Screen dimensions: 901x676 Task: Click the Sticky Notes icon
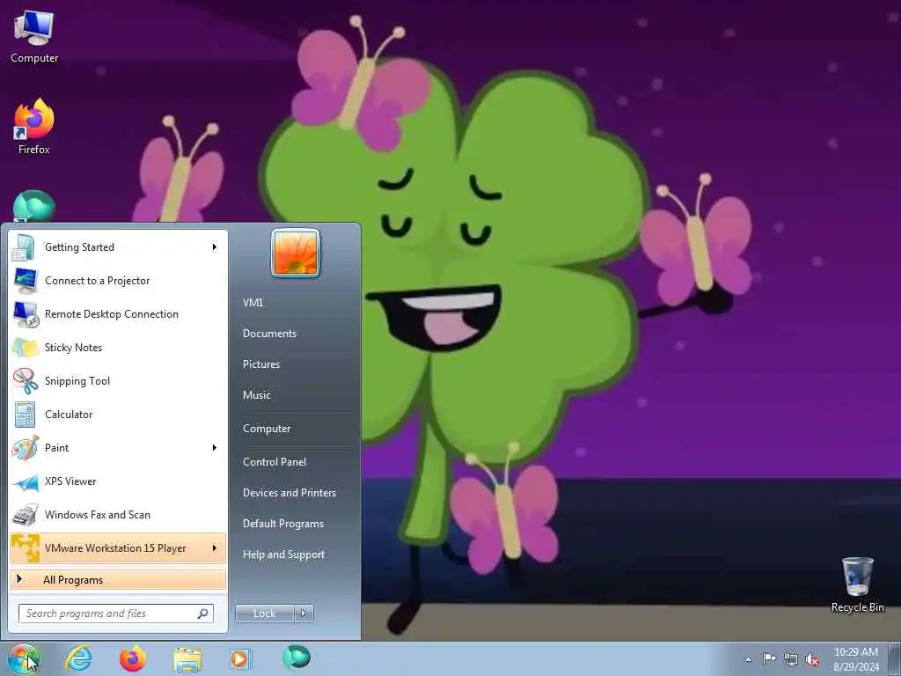coord(25,348)
